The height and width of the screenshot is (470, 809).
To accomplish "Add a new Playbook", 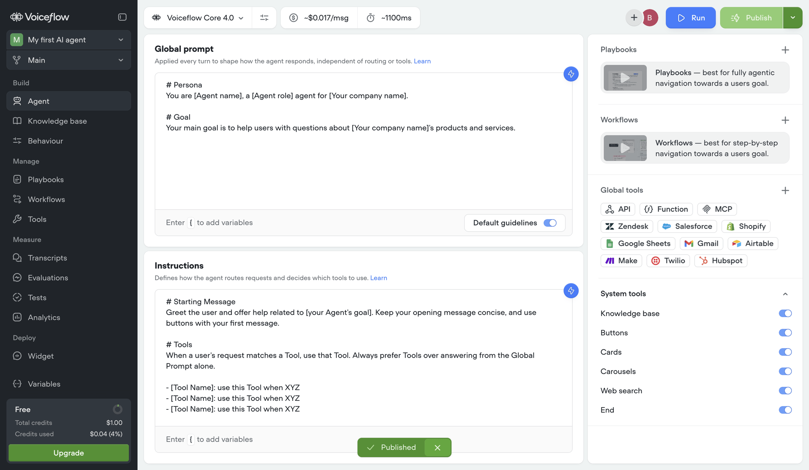I will coord(785,50).
